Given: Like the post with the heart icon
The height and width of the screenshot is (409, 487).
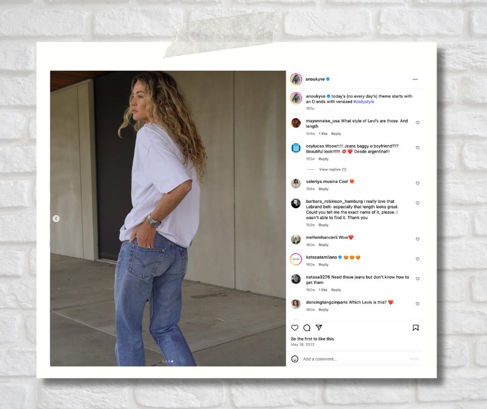Looking at the screenshot, I should (295, 328).
